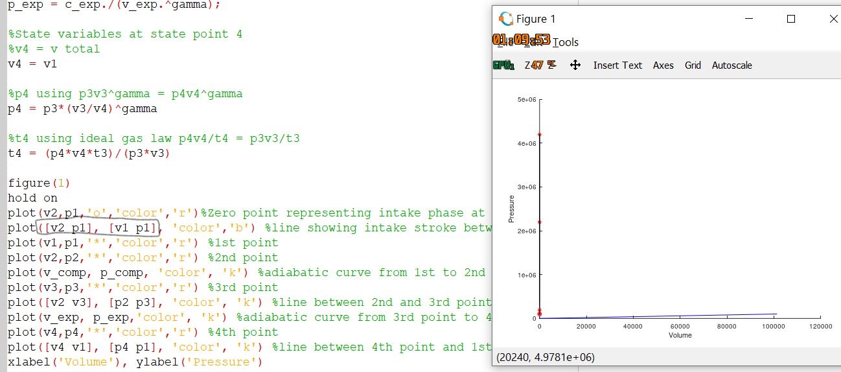The image size is (841, 372).
Task: Click the red marker near 2e+06 pressure
Action: click(540, 222)
